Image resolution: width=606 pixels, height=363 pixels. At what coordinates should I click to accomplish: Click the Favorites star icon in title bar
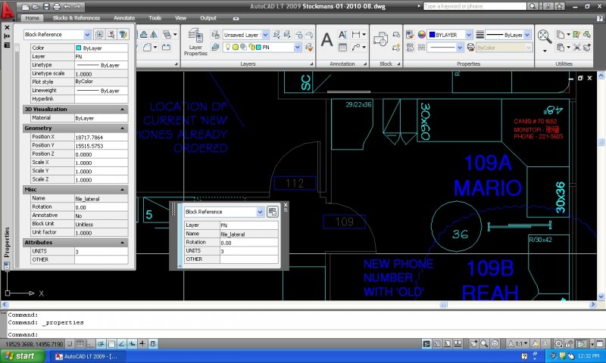pos(559,6)
